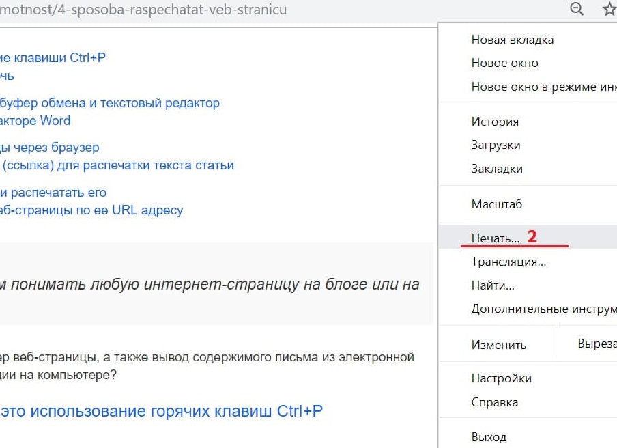Image resolution: width=617 pixels, height=448 pixels.
Task: Follow link 'буфер обмена и текстовый редактор'
Action: pos(110,103)
